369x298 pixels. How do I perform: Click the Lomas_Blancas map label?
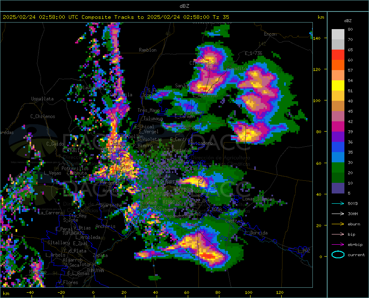coord(258,199)
